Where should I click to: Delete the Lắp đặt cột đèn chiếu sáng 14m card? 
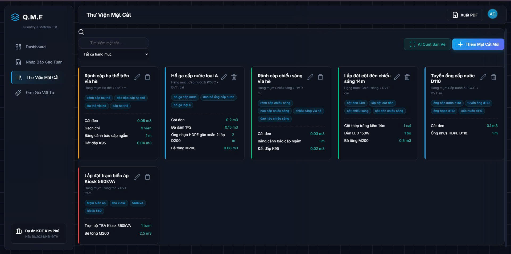pyautogui.click(x=407, y=77)
